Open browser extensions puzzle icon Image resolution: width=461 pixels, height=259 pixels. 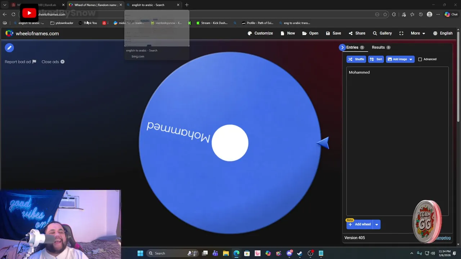(x=394, y=14)
